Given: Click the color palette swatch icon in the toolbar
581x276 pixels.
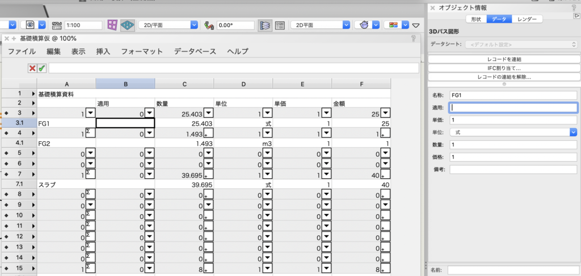Looking at the screenshot, I should point(391,25).
